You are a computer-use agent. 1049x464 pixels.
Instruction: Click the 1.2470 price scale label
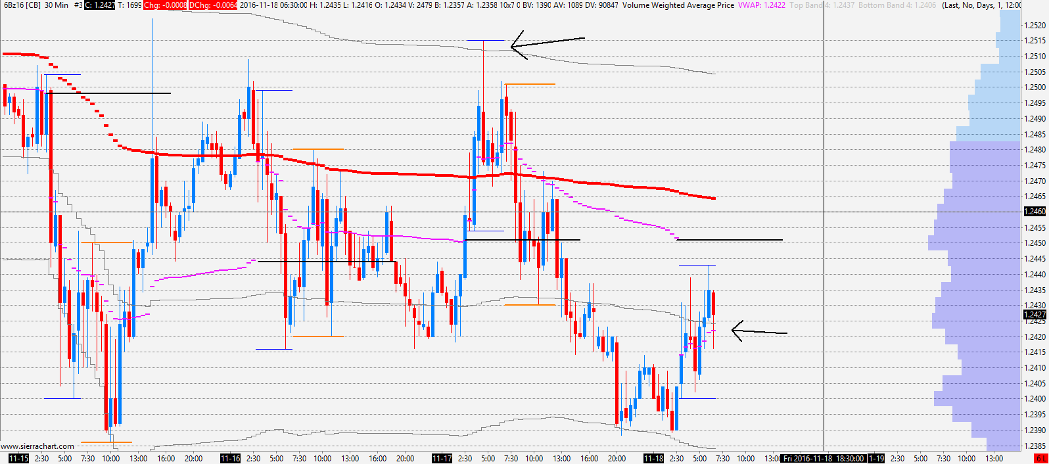point(1035,181)
